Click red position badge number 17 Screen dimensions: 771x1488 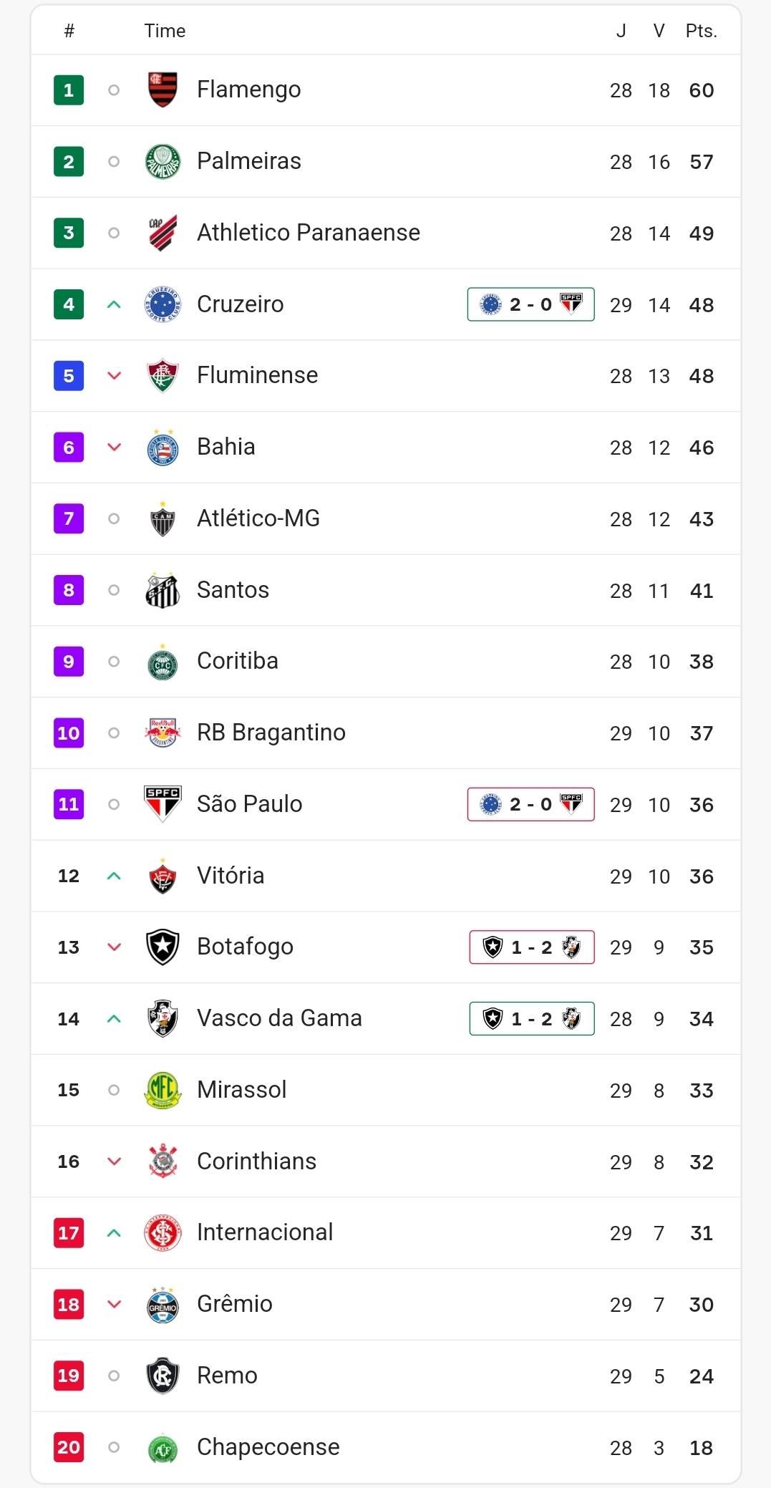click(x=69, y=1232)
